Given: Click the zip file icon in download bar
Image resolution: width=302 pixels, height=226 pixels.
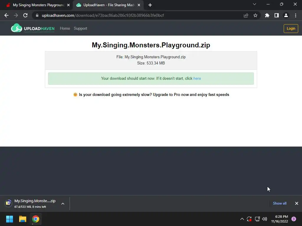Looking at the screenshot, I should click(x=8, y=203).
